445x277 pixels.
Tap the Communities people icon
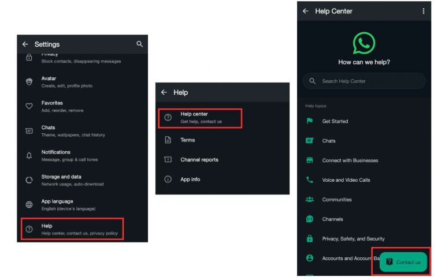pyautogui.click(x=310, y=199)
